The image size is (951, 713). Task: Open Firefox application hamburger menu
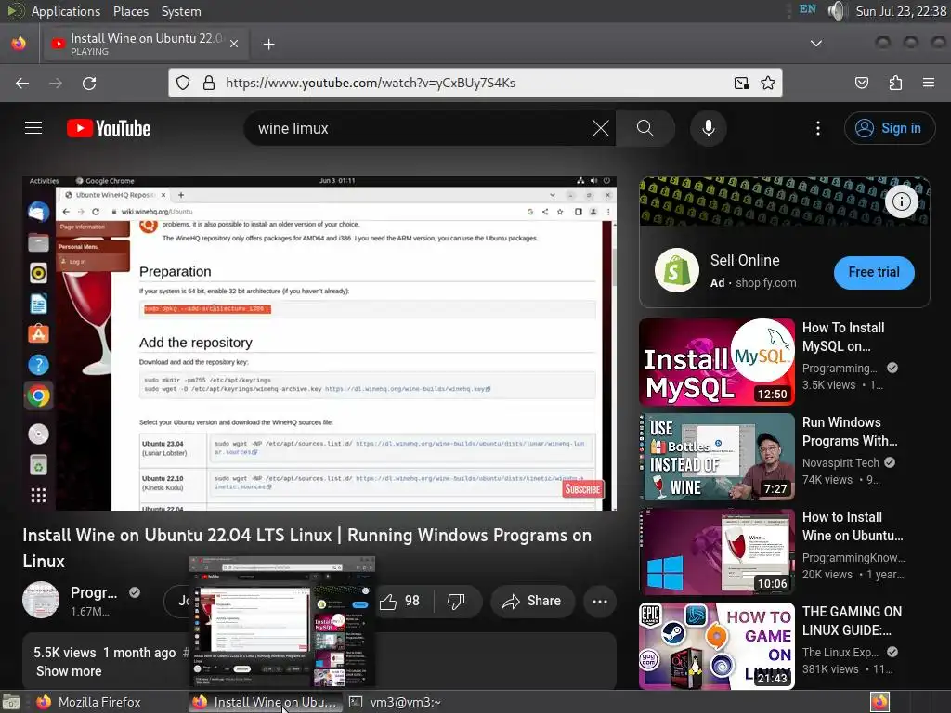[929, 83]
